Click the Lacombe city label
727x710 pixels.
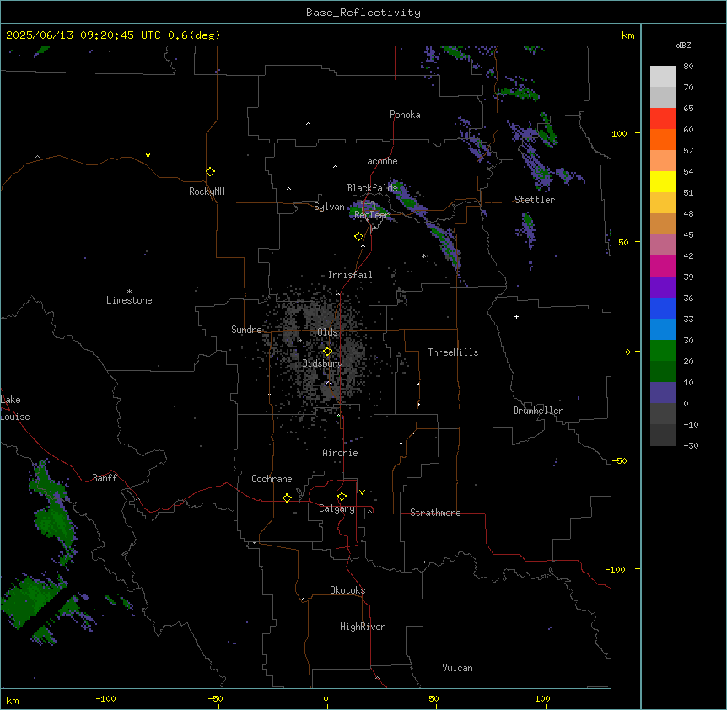[380, 161]
